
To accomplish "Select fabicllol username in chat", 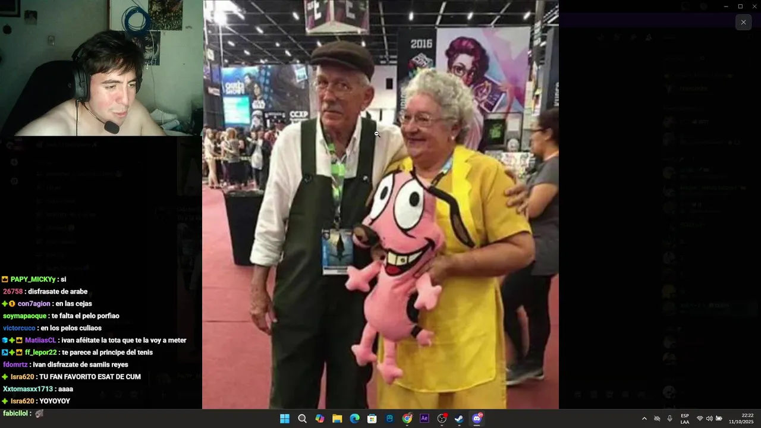I will click(15, 413).
